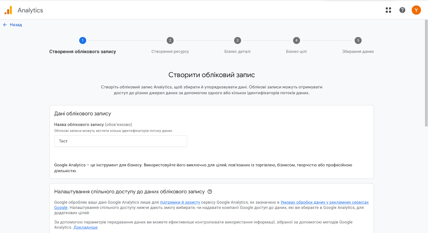Select step 2 circle in the stepper
The image size is (428, 233).
click(x=170, y=40)
